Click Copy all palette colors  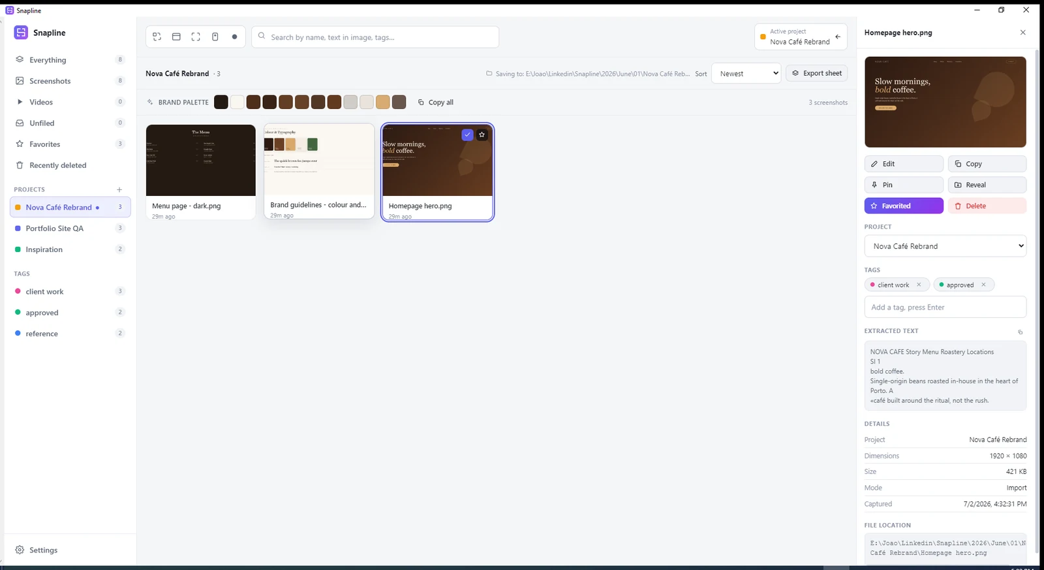coord(435,102)
